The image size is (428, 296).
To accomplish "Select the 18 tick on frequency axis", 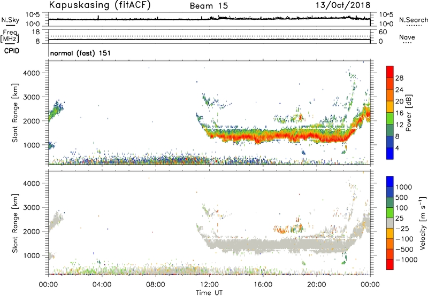I will pyautogui.click(x=36, y=32).
